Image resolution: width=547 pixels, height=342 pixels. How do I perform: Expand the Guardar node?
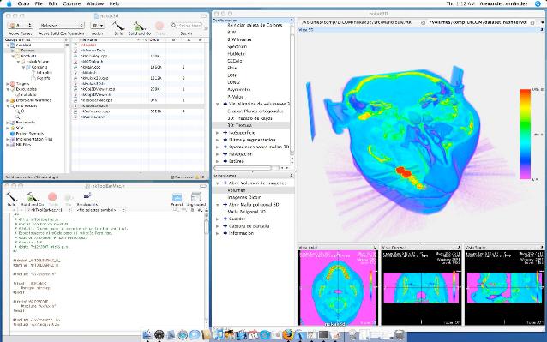tap(217, 219)
